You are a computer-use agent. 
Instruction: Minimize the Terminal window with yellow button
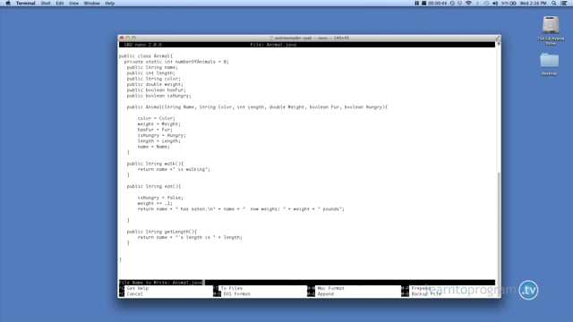coord(127,38)
